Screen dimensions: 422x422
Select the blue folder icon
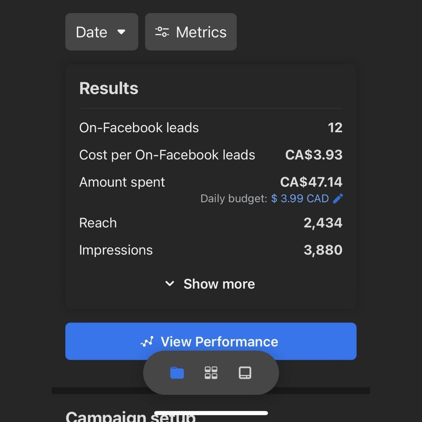tap(177, 373)
